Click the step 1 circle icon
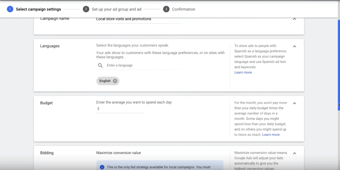Viewport: 340px width, 170px height. click(10, 9)
